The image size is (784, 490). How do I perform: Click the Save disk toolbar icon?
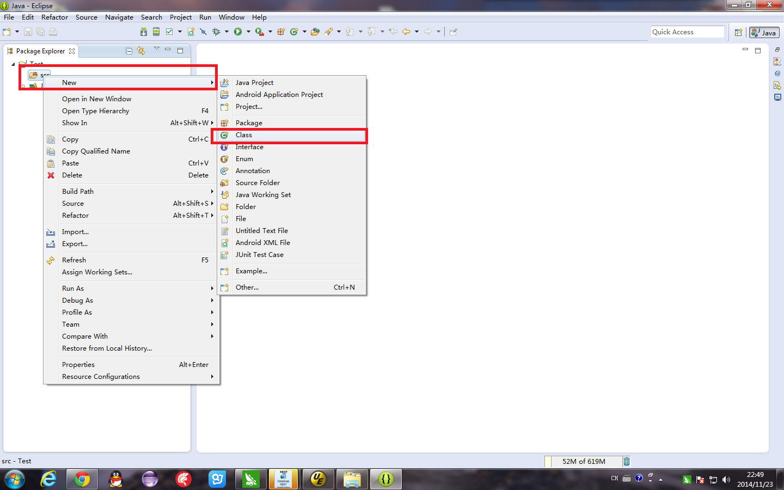[x=28, y=32]
